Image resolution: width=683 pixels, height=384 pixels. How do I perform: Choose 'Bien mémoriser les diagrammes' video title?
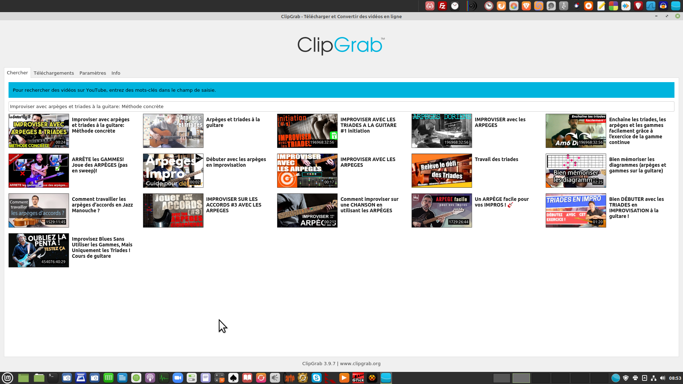637,165
